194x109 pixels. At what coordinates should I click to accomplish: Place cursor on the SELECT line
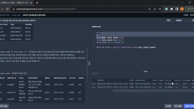pyautogui.click(x=100, y=33)
